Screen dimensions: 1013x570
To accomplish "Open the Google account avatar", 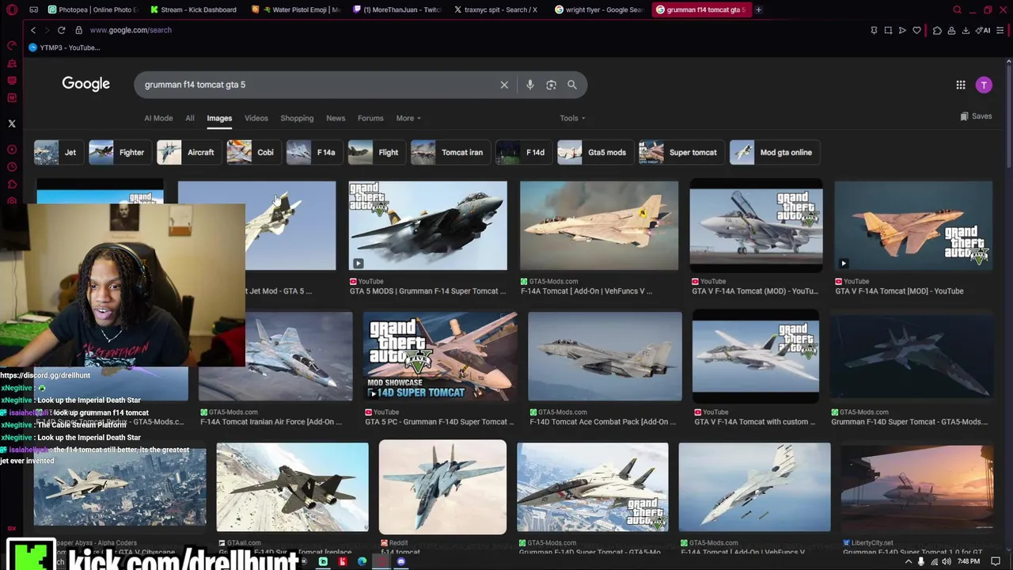I will (984, 85).
